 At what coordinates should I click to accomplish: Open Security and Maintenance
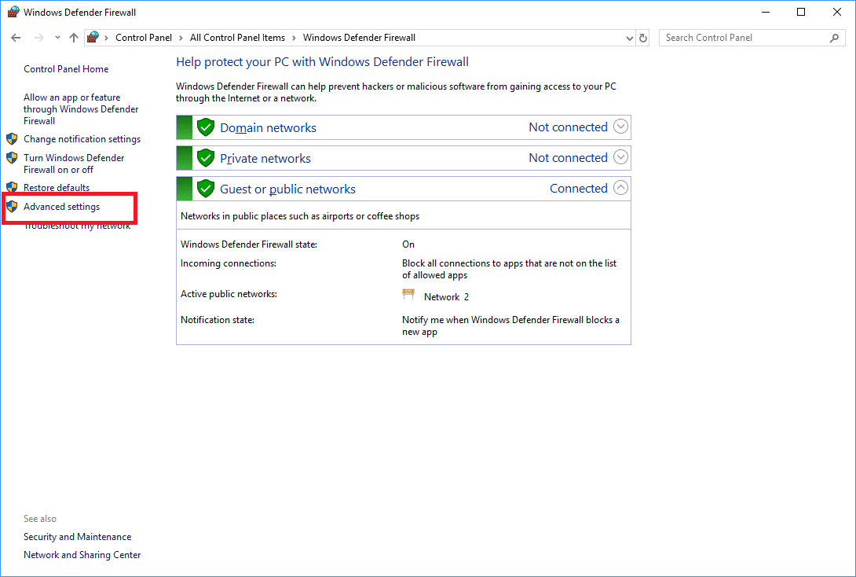(78, 537)
